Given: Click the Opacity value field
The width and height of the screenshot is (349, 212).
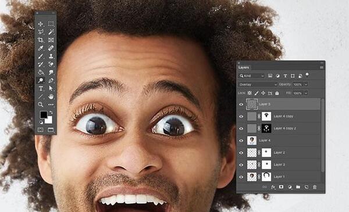Looking at the screenshot, I should [x=298, y=84].
